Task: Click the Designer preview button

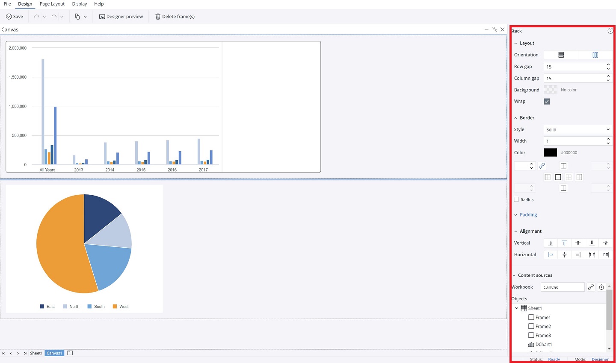Action: [x=121, y=16]
